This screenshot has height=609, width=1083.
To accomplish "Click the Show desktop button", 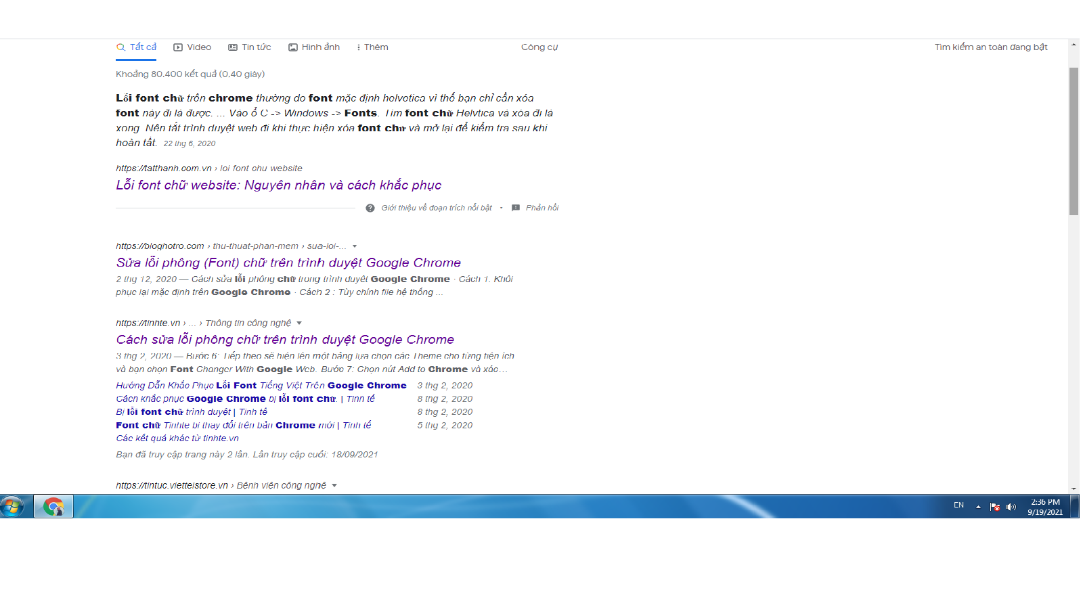I will pyautogui.click(x=1075, y=506).
